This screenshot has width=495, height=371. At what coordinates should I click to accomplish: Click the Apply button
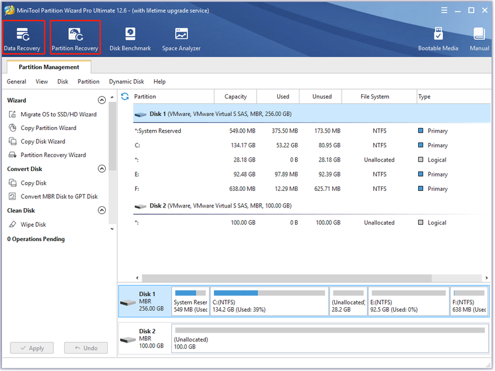coord(32,348)
